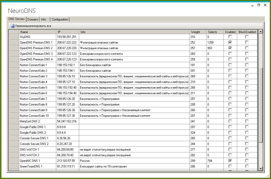The height and width of the screenshot is (179, 271).
Task: Click the OpenDNS Premium DNS 4 name cell
Action: click(x=37, y=59)
